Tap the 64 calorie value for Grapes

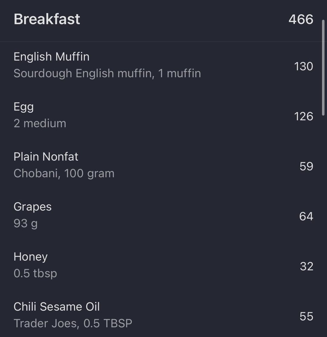tap(306, 216)
